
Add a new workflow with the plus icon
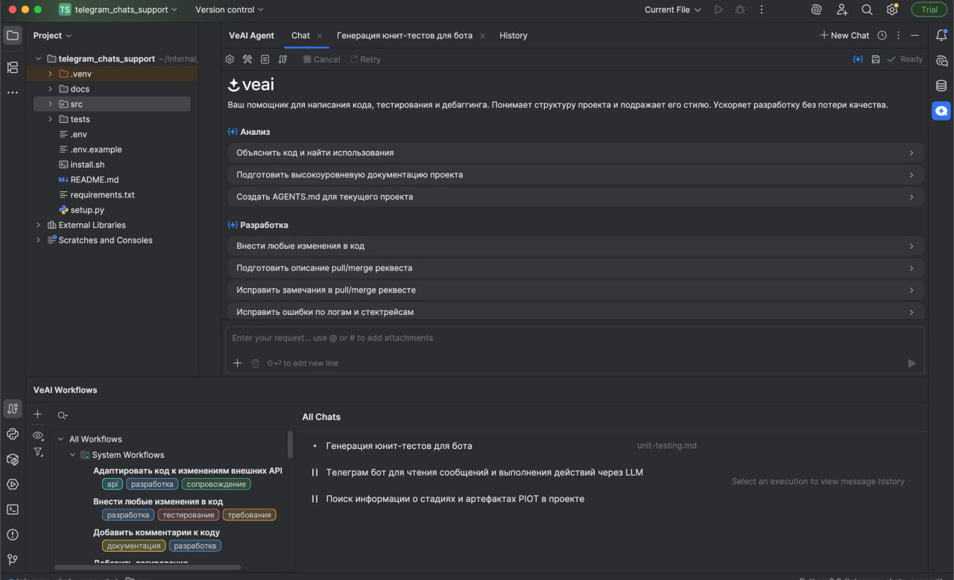[x=37, y=412]
